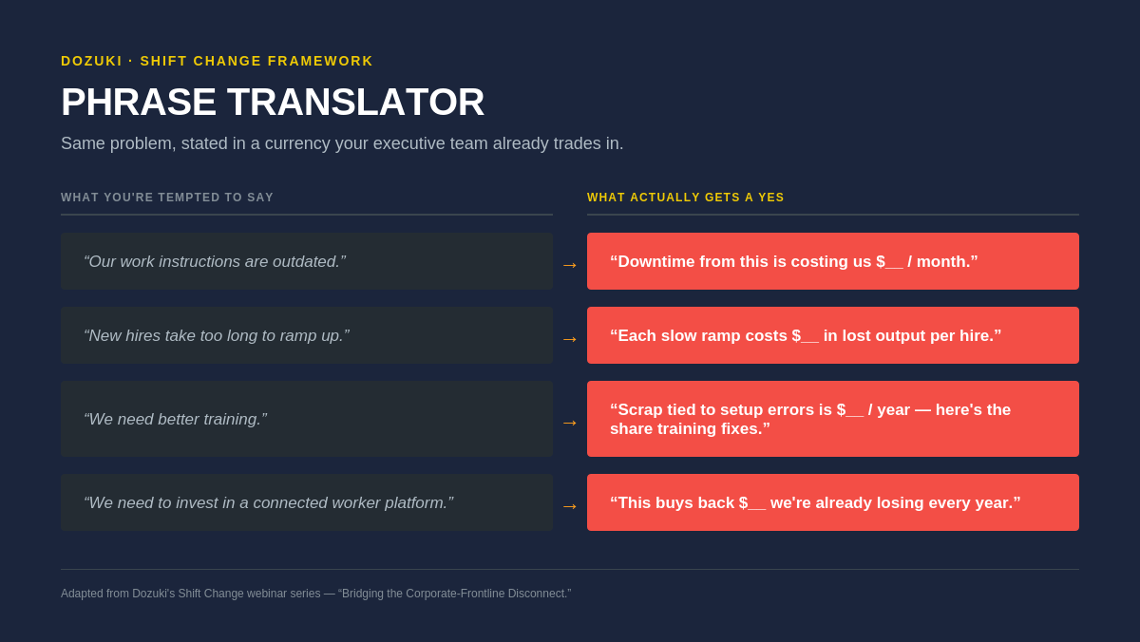Click the arrow beside the outdated work instructions phrase
Viewport: 1140px width, 642px height.
click(x=570, y=265)
